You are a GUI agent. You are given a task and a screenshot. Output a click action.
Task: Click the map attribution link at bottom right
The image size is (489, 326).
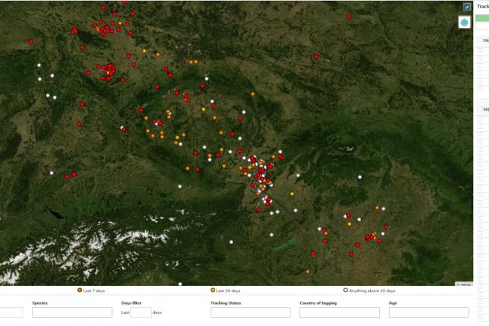pyautogui.click(x=463, y=284)
